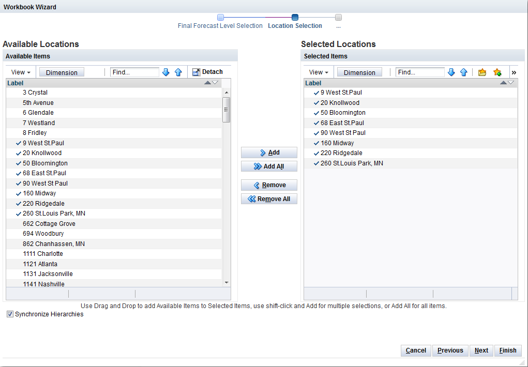Click the Add button
The image size is (528, 367).
[269, 152]
